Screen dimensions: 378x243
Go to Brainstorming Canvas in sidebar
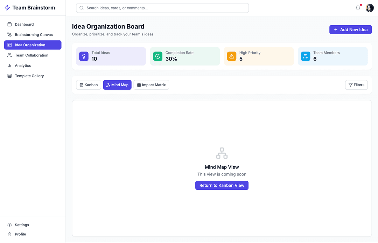pos(34,35)
